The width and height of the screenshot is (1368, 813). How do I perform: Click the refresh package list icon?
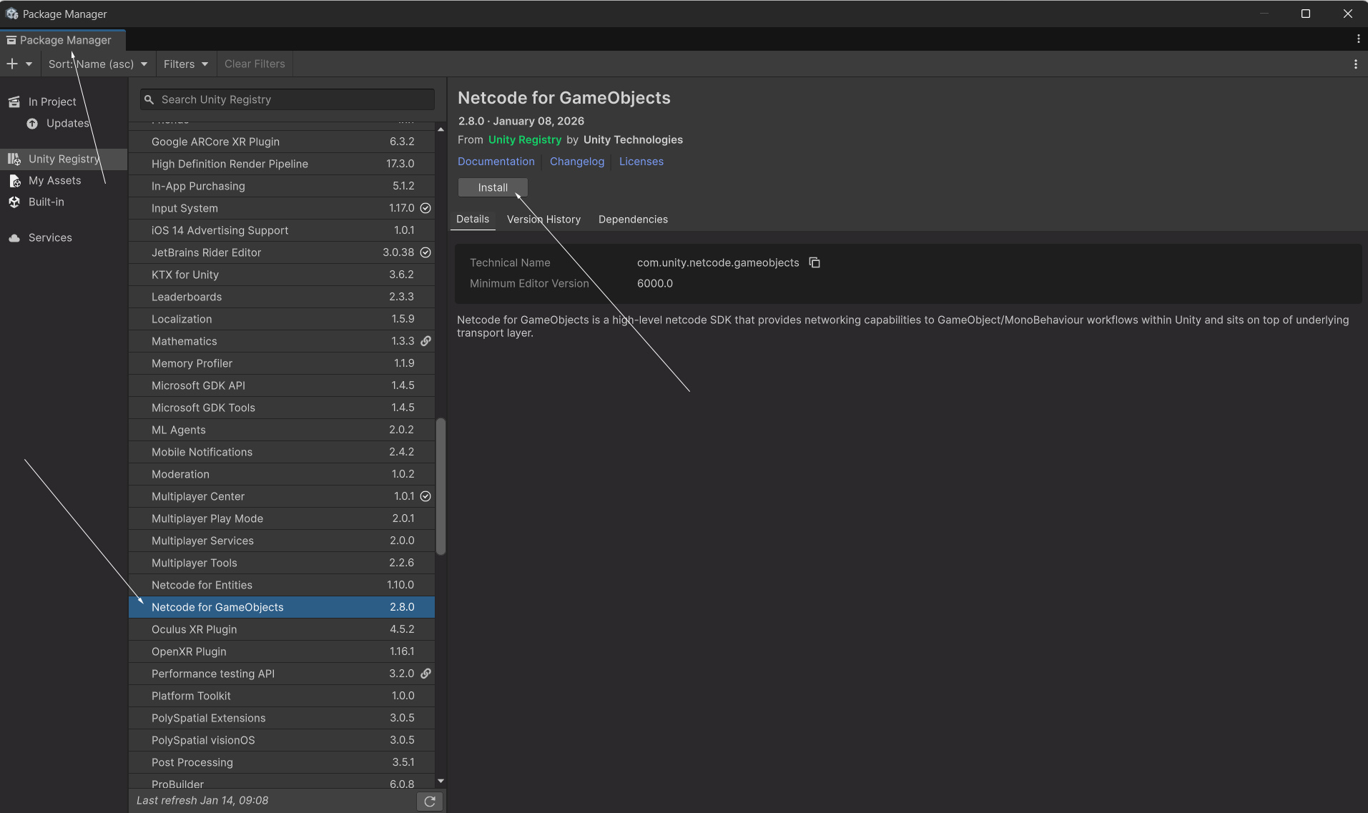(430, 802)
